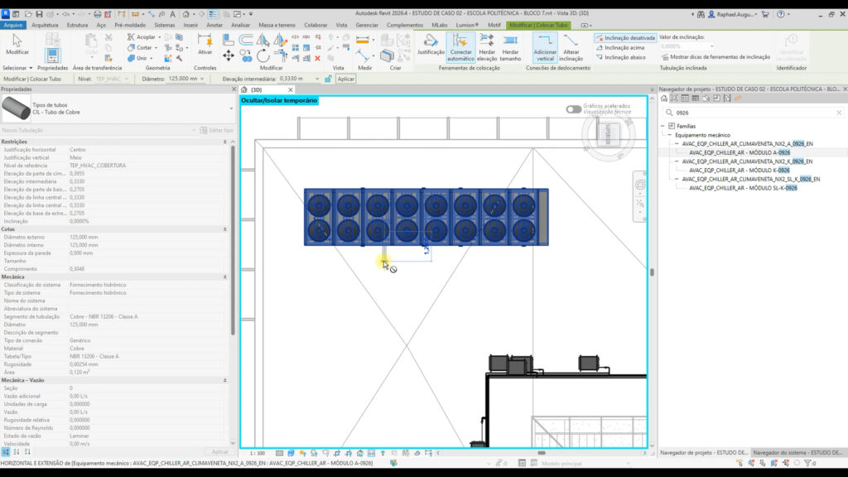Select the Deslocamento (offset) tool
Viewport: 848px width, 477px height.
pyautogui.click(x=245, y=40)
